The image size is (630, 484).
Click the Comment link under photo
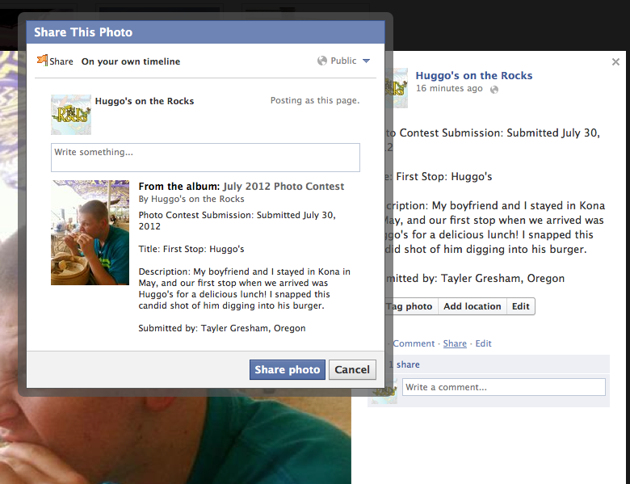coord(414,343)
